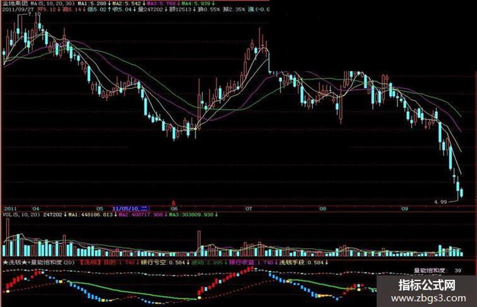
Task: Click the 7.10 high price annotation
Action: click(34, 14)
